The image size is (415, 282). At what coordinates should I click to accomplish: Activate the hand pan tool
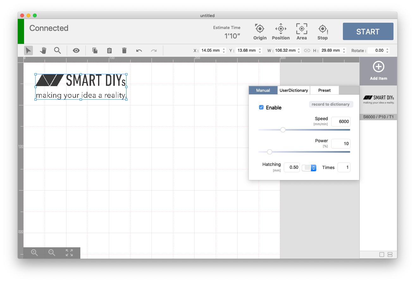tap(43, 50)
